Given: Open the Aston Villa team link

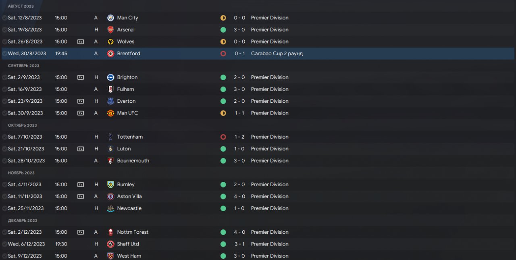Looking at the screenshot, I should tap(129, 196).
